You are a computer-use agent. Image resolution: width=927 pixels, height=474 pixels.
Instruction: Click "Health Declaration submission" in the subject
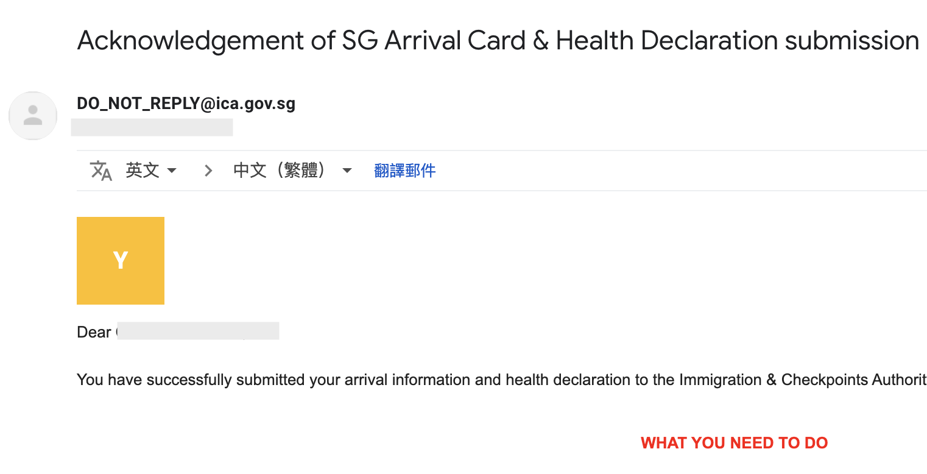coord(737,41)
